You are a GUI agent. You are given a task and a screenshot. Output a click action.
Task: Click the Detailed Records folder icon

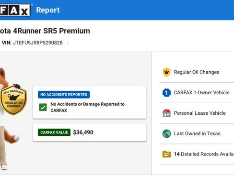[x=166, y=154]
